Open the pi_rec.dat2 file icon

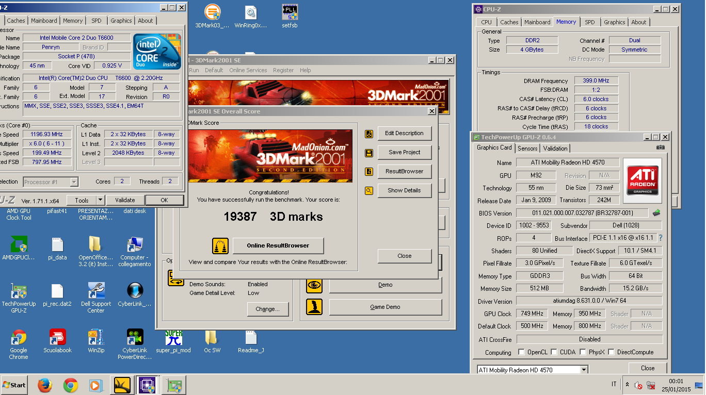(57, 294)
